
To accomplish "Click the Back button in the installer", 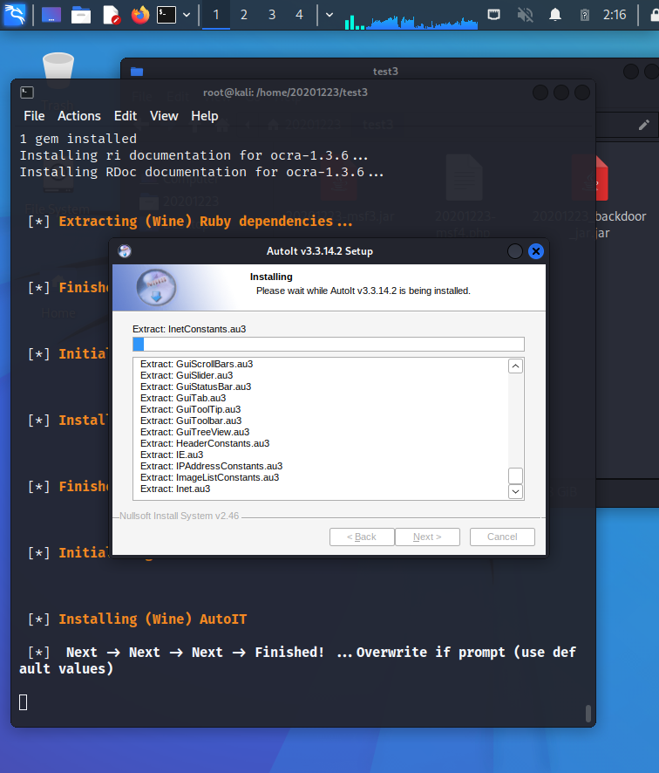I will 362,537.
